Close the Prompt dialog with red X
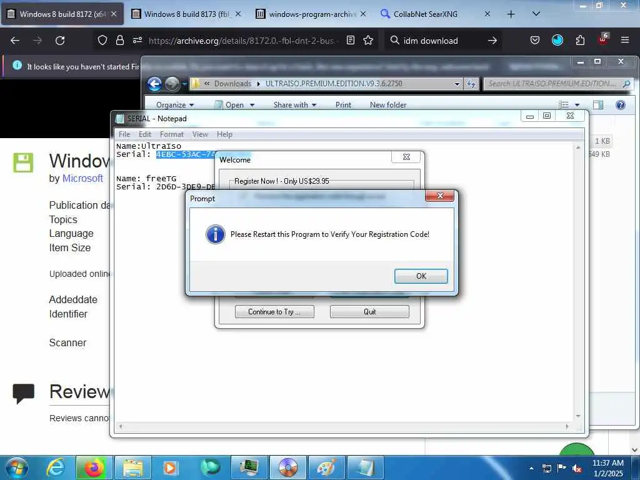 pos(439,196)
